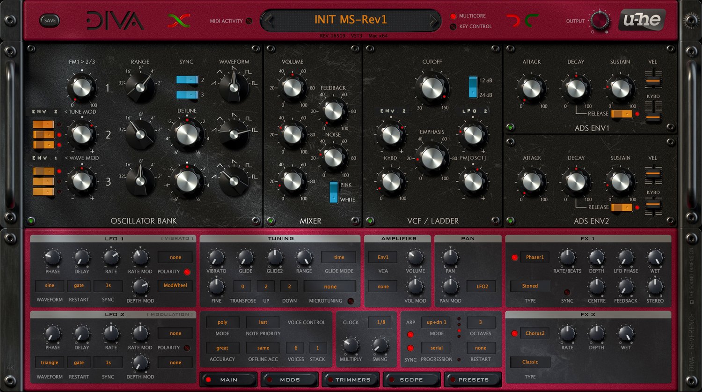The image size is (702, 392).
Task: Click the SAVE button
Action: click(x=50, y=20)
